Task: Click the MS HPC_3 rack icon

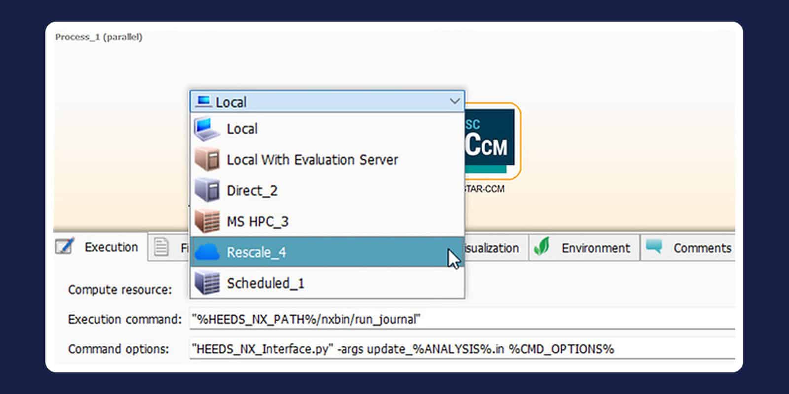Action: (207, 221)
